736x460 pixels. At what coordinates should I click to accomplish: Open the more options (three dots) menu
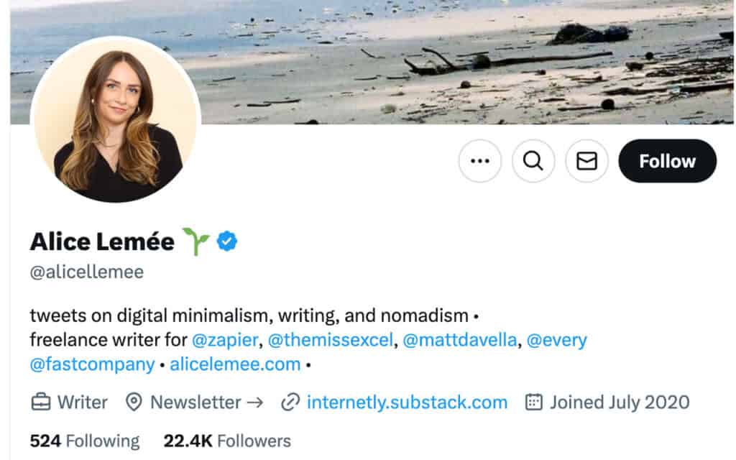pyautogui.click(x=479, y=161)
